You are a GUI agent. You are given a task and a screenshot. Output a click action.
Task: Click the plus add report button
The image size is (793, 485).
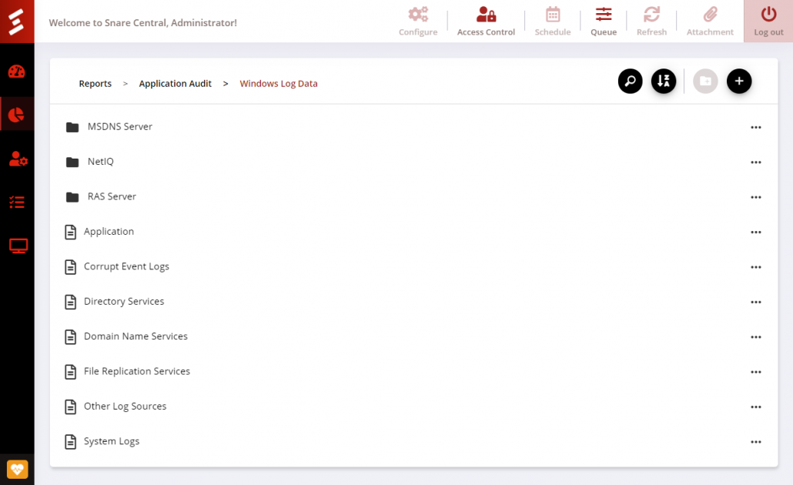[x=739, y=81]
